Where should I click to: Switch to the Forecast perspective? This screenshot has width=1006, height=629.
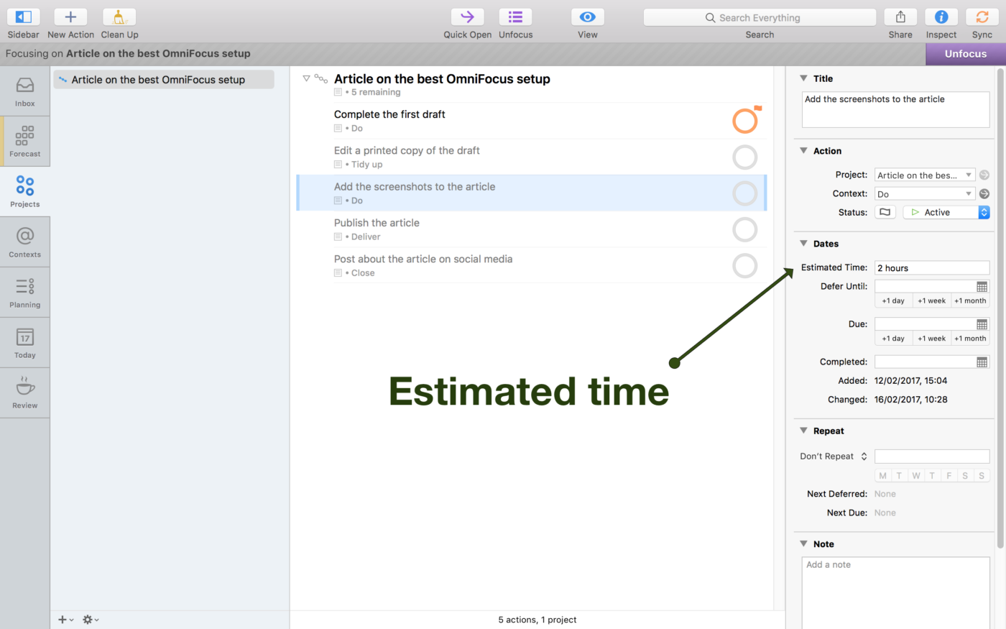pyautogui.click(x=25, y=142)
